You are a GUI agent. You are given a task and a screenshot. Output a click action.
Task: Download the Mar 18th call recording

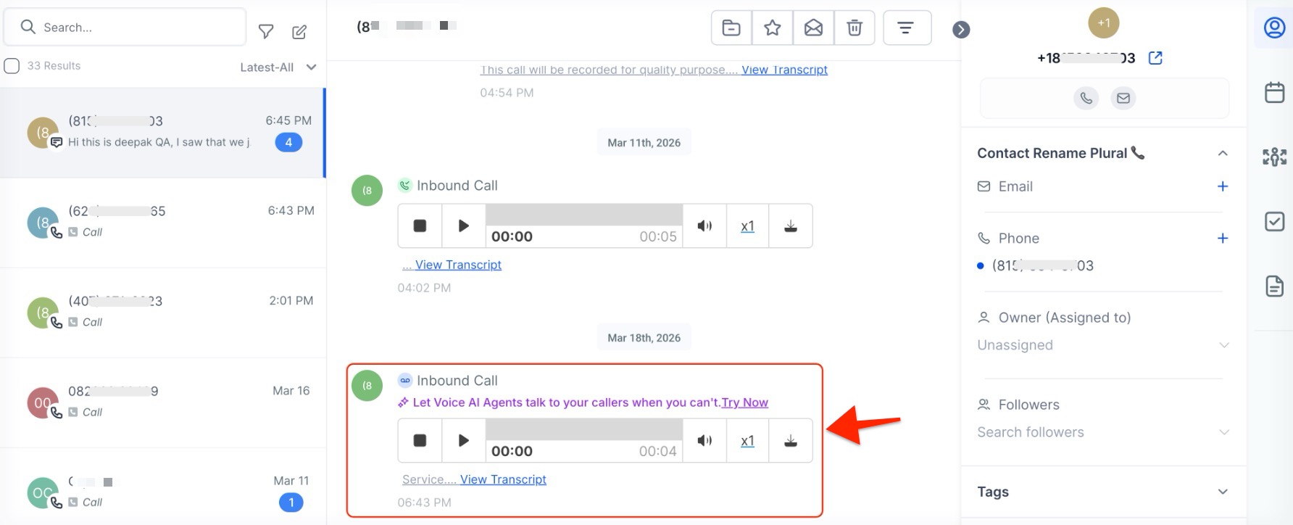(x=790, y=441)
